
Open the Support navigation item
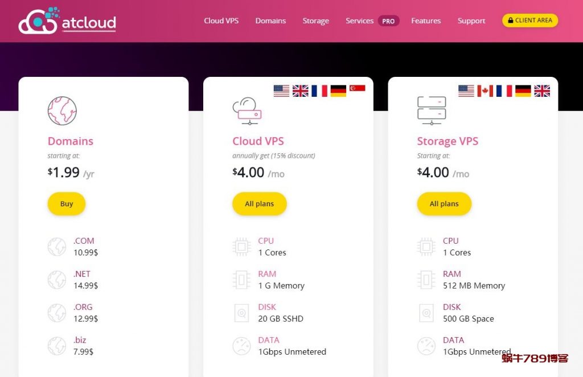click(471, 21)
